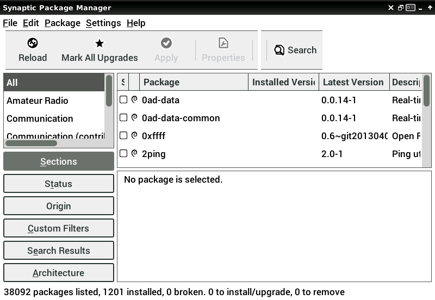Open the Edit menu
435x300 pixels.
pyautogui.click(x=30, y=23)
